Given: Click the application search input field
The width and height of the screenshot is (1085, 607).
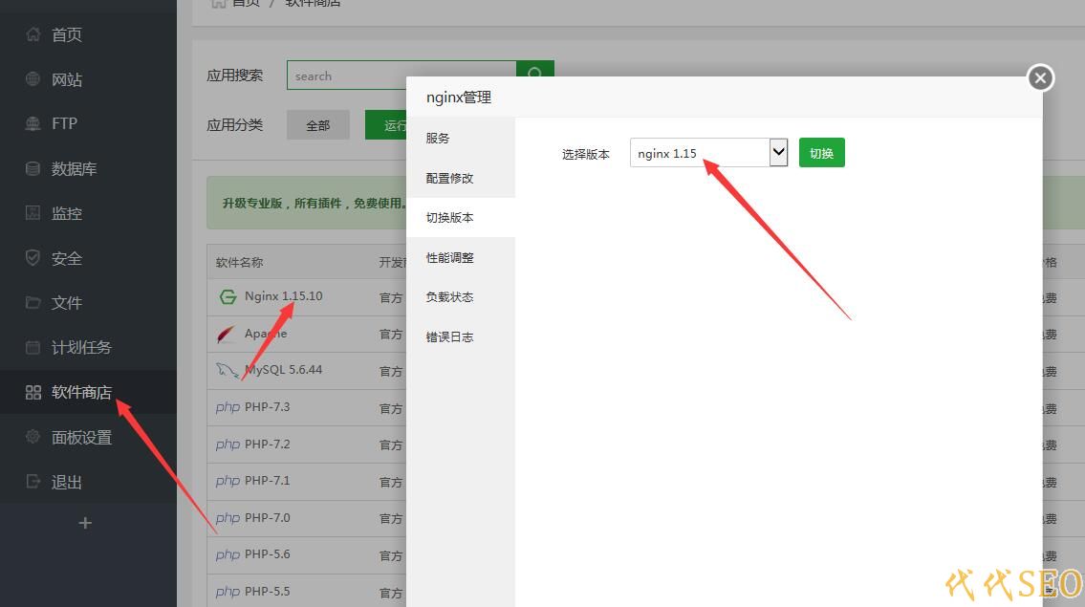Looking at the screenshot, I should click(401, 76).
